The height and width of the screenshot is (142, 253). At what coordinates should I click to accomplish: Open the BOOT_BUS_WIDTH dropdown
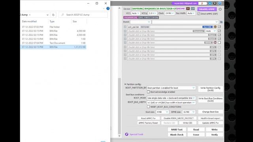[x=171, y=103]
